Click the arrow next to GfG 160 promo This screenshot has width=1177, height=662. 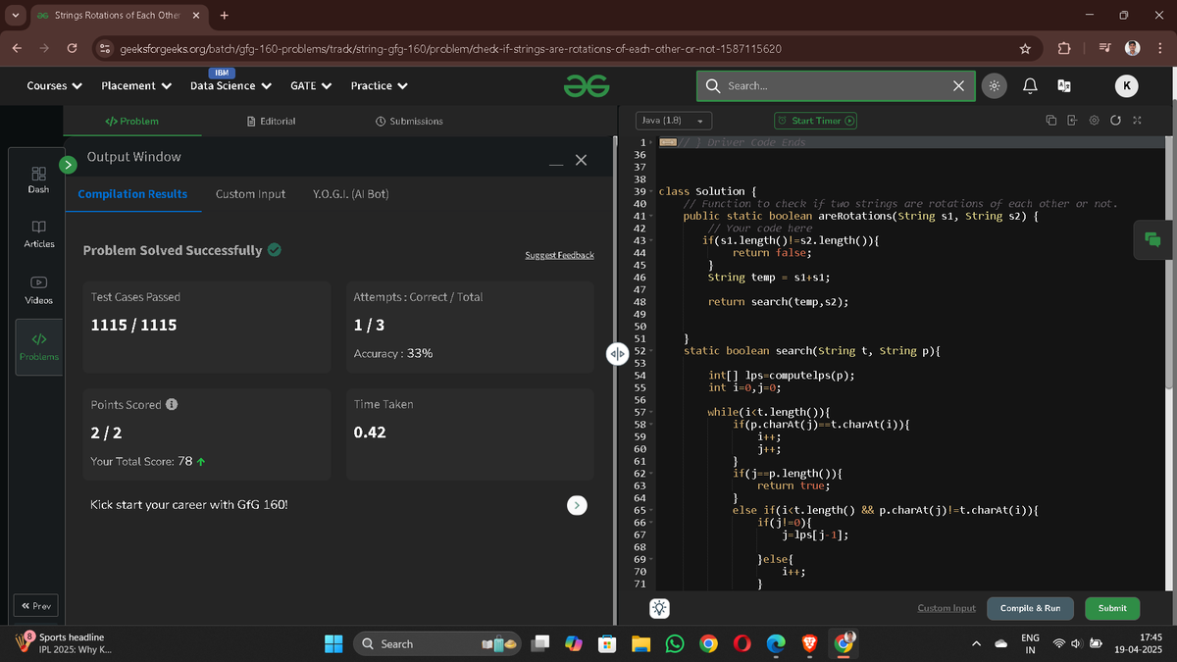(578, 505)
